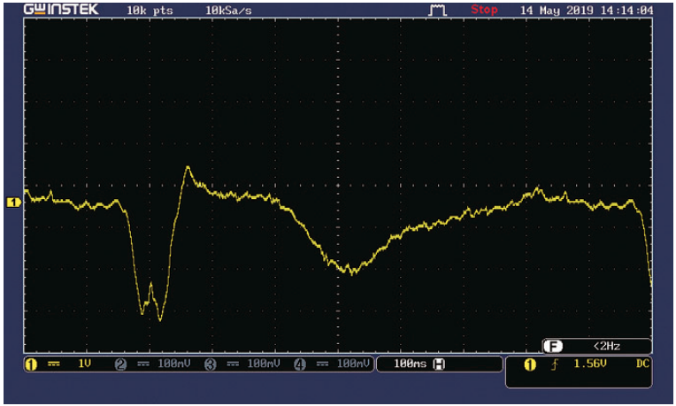Image resolution: width=676 pixels, height=406 pixels.
Task: Click the 1.56V trigger level value
Action: (590, 364)
